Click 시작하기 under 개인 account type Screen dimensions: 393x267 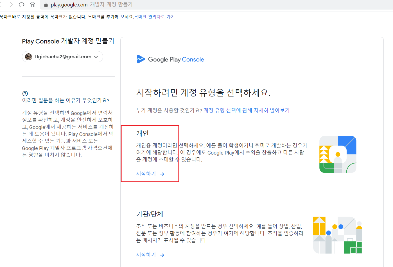point(146,174)
